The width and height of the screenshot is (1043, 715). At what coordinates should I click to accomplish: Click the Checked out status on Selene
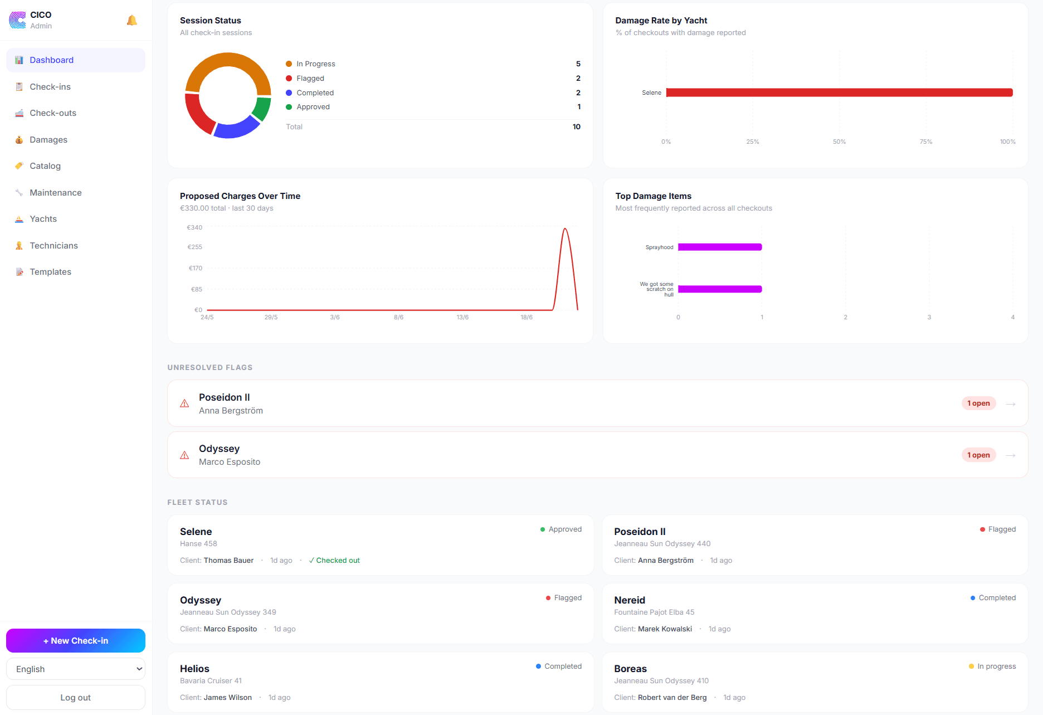point(334,561)
